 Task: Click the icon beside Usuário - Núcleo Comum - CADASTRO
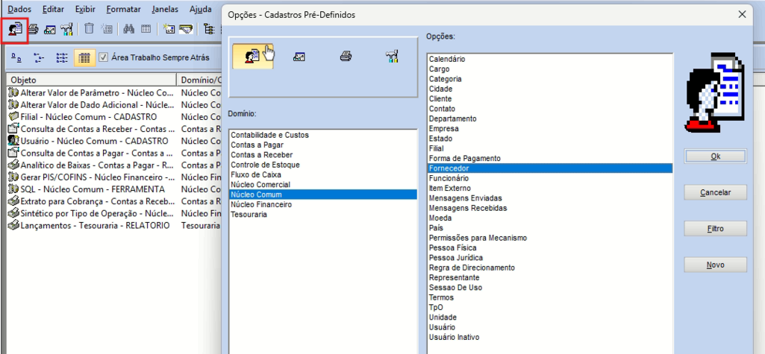pos(13,141)
